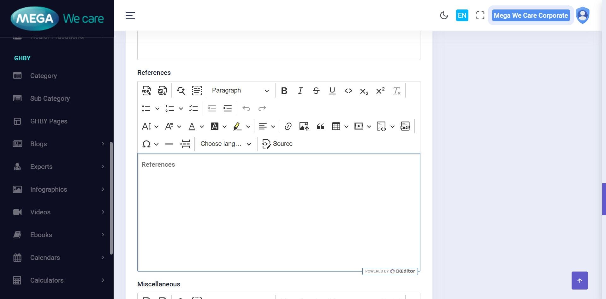Click the Export to Word icon

[x=162, y=91]
